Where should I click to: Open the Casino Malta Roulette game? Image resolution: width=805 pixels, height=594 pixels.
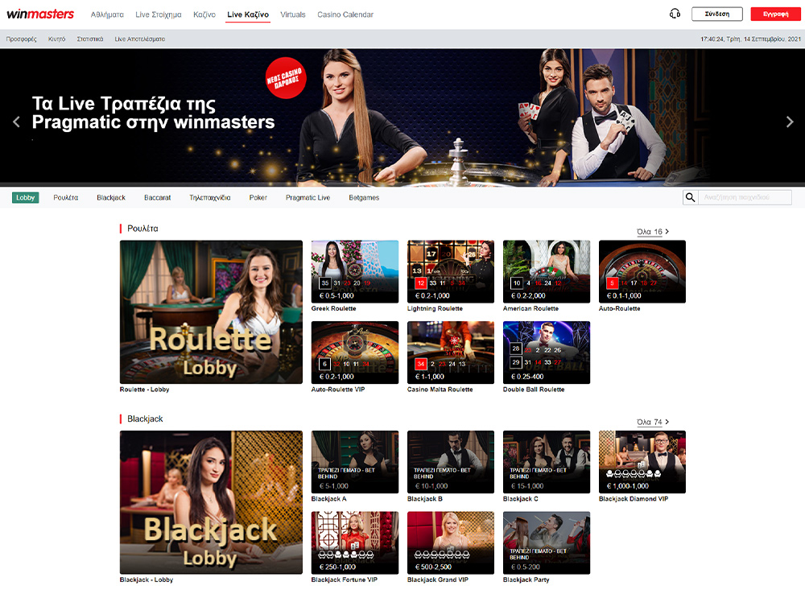451,353
